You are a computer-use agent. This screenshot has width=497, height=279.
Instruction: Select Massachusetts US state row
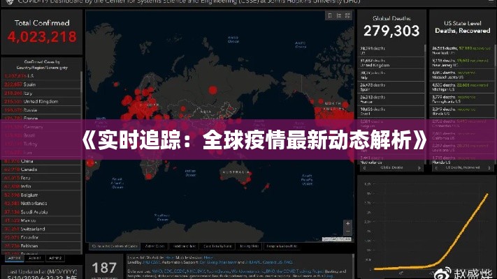coord(462,75)
